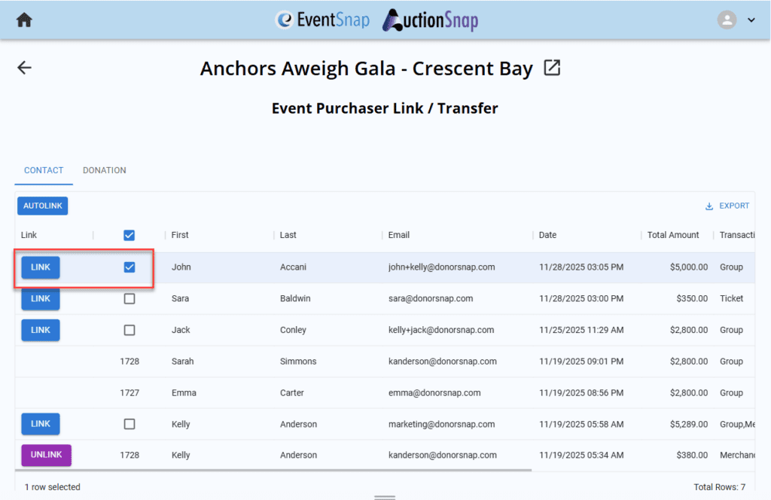
Task: Expand the account dropdown chevron
Action: 751,20
